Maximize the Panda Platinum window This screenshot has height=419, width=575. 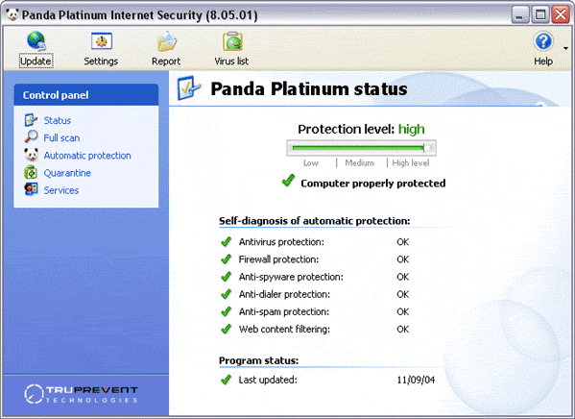pyautogui.click(x=540, y=15)
